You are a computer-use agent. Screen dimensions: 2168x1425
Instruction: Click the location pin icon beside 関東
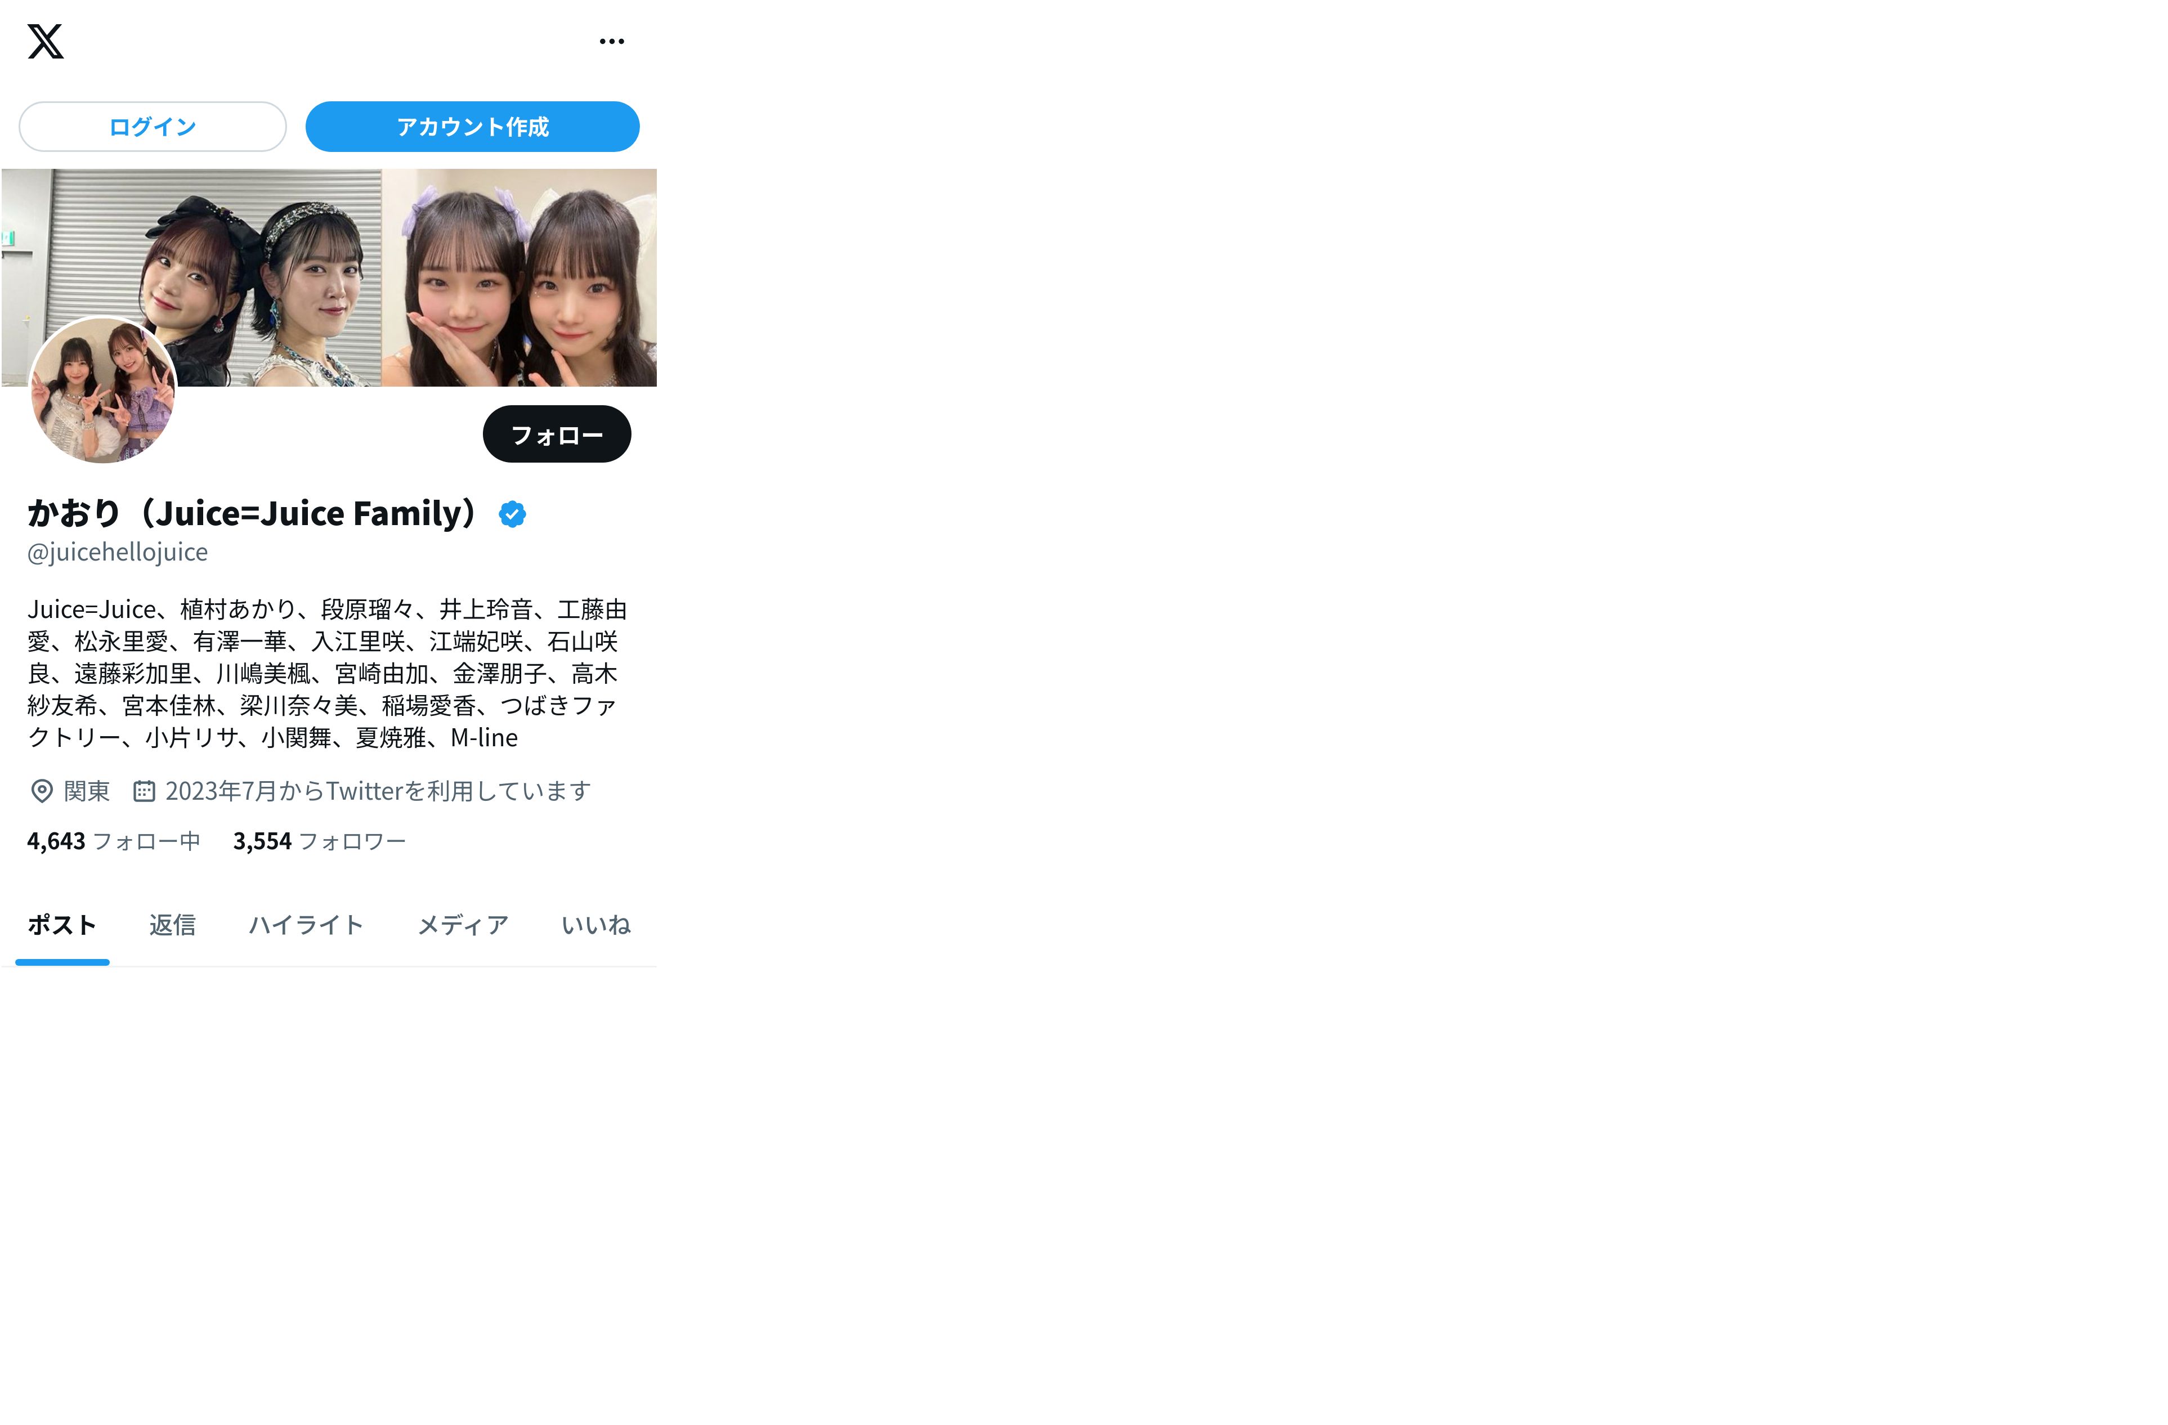[42, 791]
